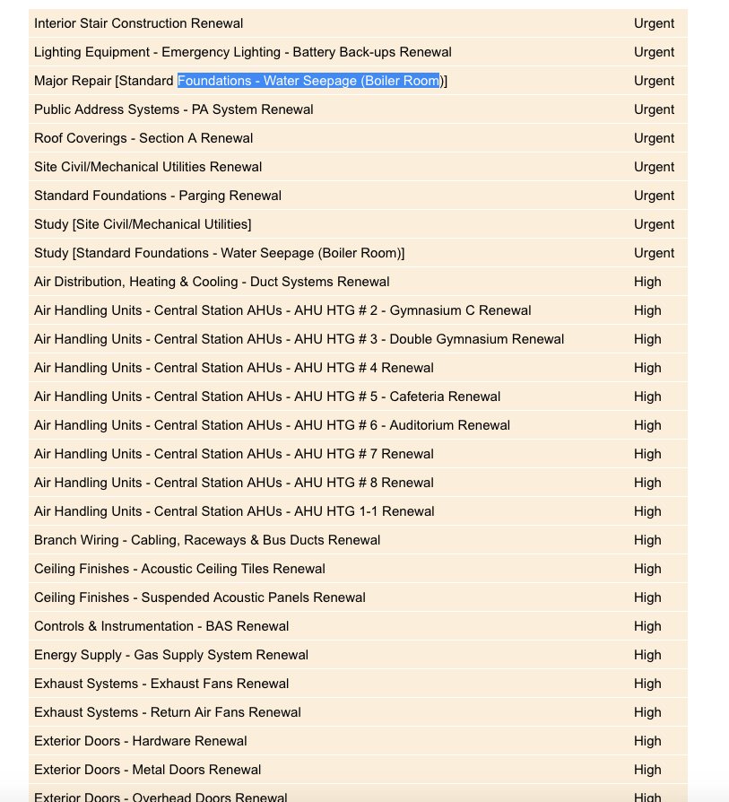Click 'Urgent' priority for Interior Stair Construction Renewal

(x=654, y=23)
